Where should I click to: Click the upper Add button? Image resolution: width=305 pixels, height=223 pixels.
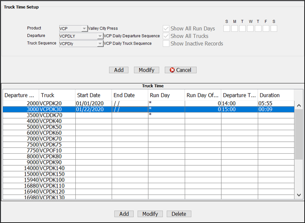click(119, 70)
